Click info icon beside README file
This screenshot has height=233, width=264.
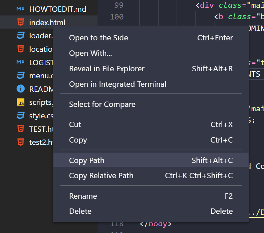(x=21, y=89)
